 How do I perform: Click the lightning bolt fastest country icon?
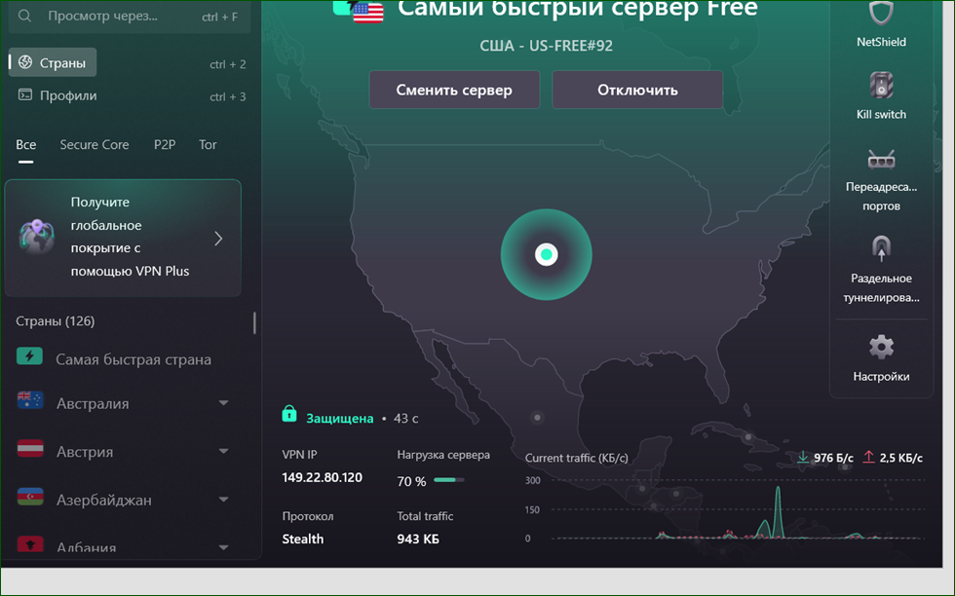pyautogui.click(x=29, y=356)
